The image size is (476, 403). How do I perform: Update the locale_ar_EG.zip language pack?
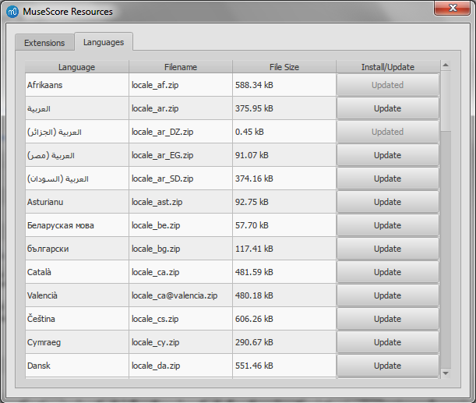[388, 155]
